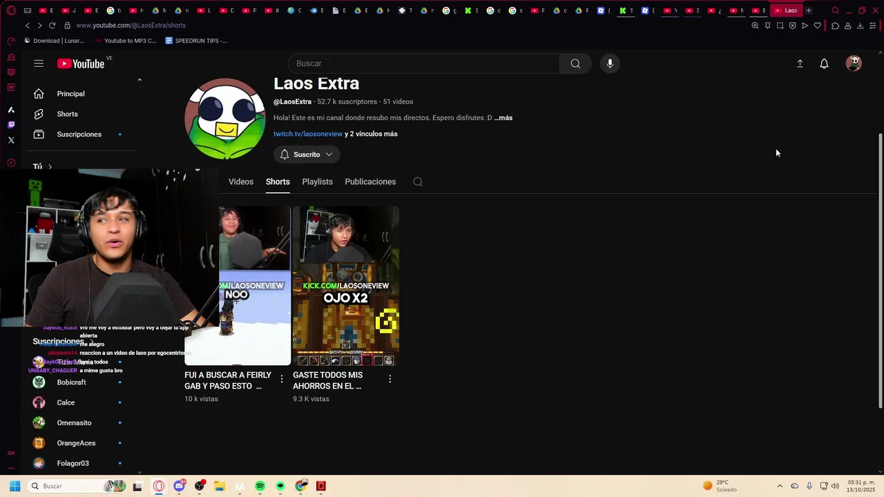Screen dimensions: 884x497
Task: Open the OJO X2 short thumbnail
Action: tap(346, 286)
